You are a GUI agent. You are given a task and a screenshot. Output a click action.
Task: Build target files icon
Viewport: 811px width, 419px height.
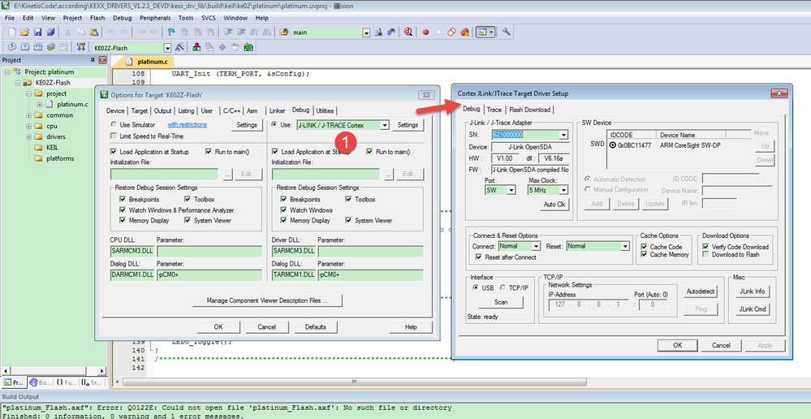click(25, 47)
